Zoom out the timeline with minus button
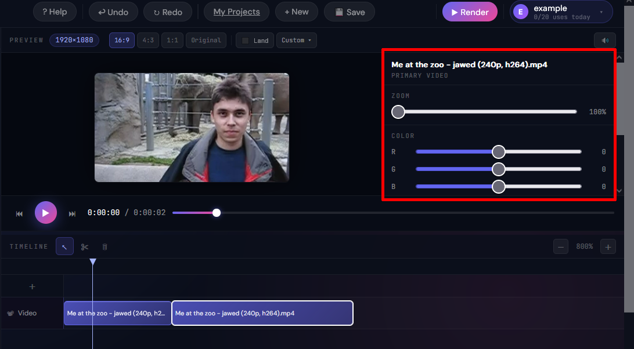Image resolution: width=634 pixels, height=349 pixels. coord(561,246)
